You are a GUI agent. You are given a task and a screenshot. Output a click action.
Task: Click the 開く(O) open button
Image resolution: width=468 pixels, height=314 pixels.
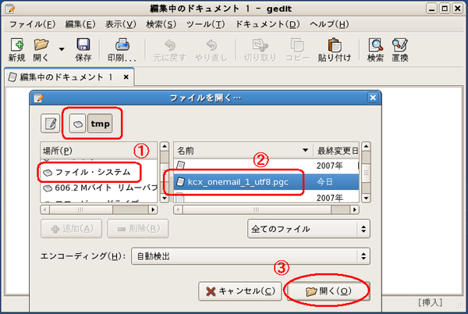click(328, 291)
